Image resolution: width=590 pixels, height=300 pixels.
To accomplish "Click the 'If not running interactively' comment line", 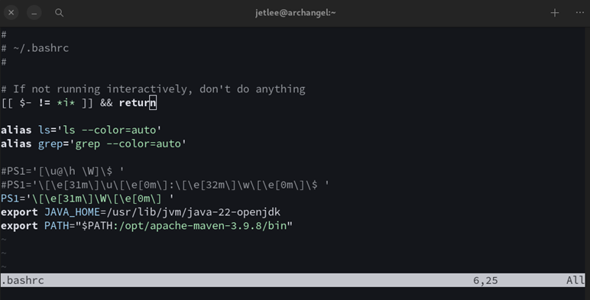I will click(153, 89).
